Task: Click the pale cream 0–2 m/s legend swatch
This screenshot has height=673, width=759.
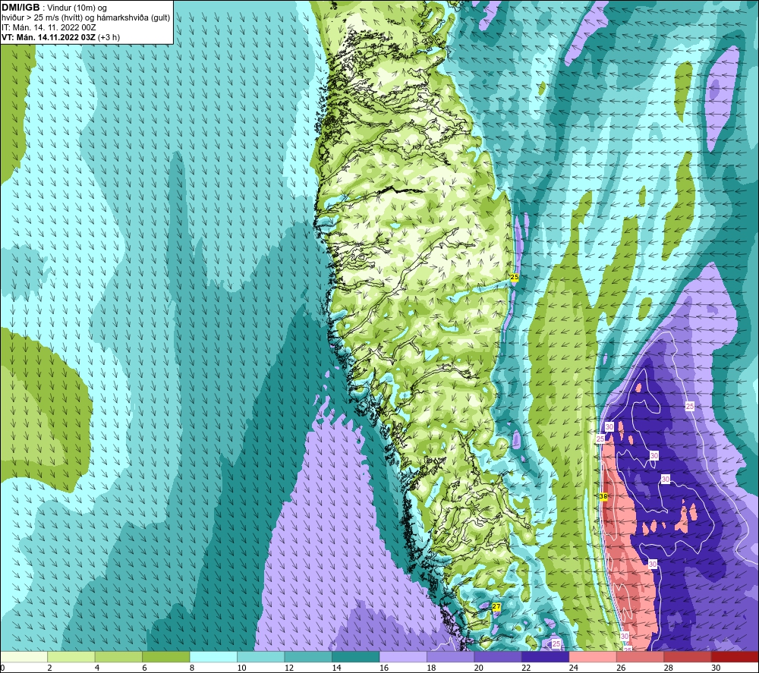Action: pyautogui.click(x=24, y=656)
